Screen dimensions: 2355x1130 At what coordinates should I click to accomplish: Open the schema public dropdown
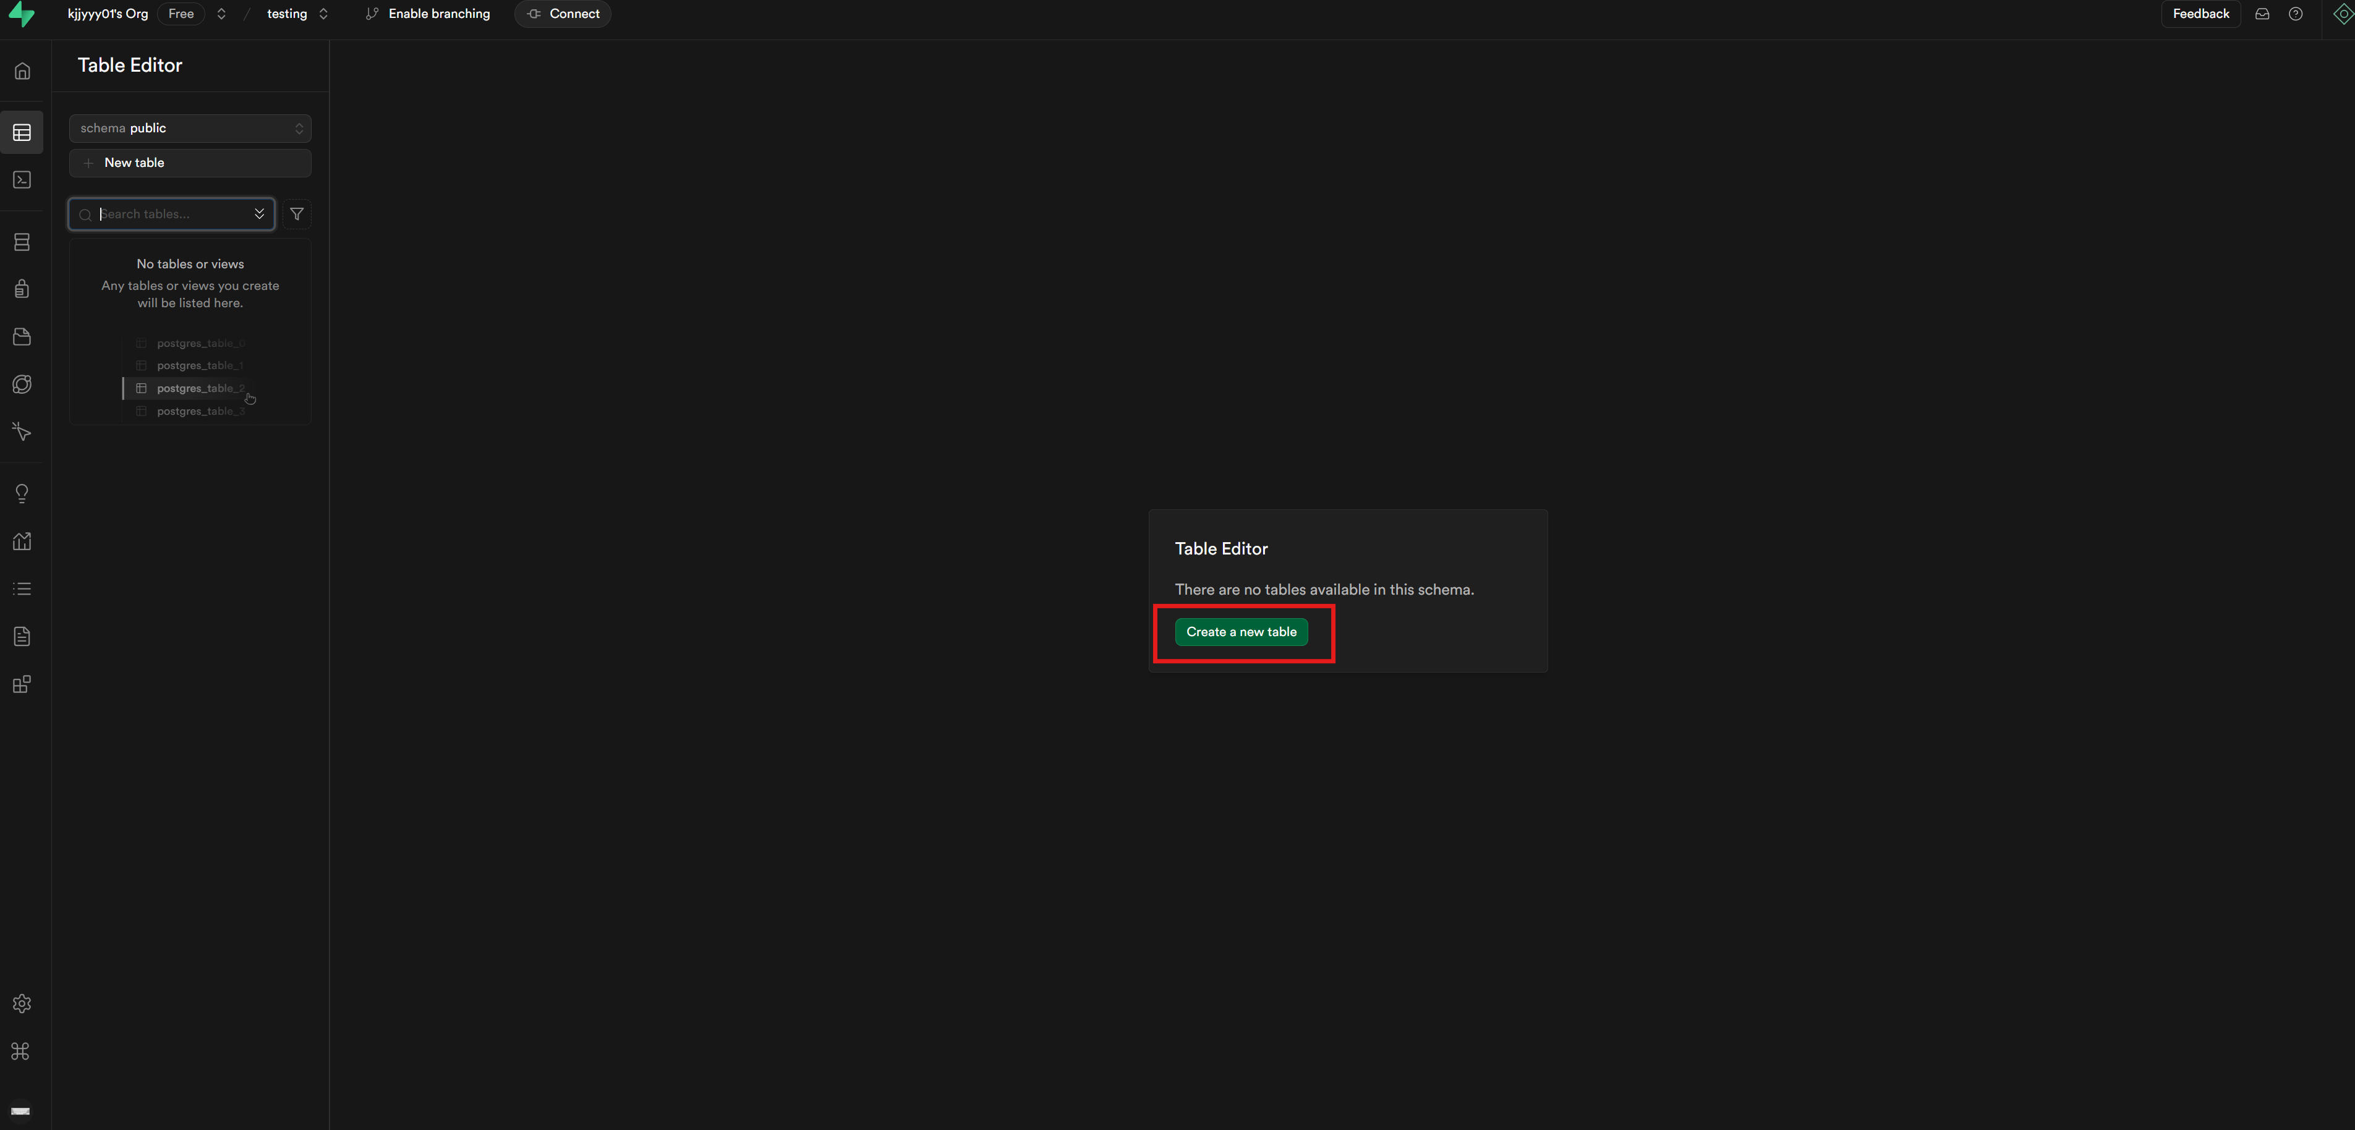click(190, 128)
